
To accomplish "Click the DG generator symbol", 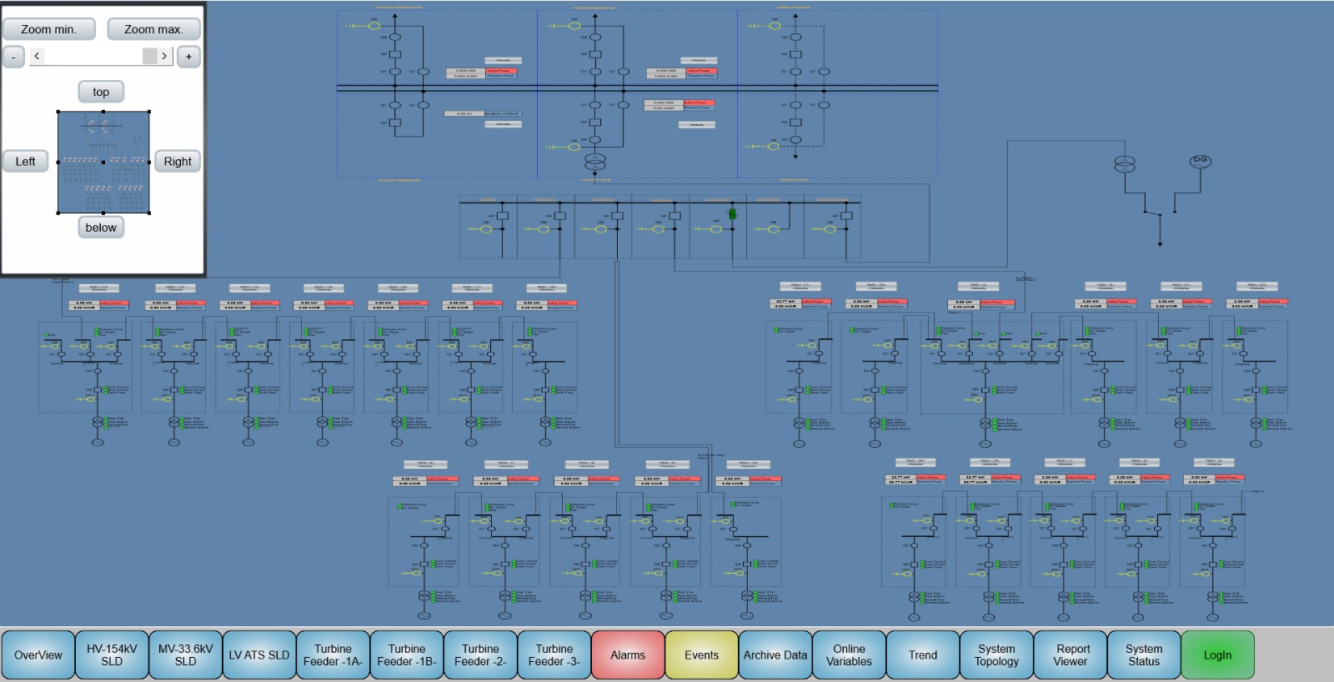I will click(x=1199, y=161).
